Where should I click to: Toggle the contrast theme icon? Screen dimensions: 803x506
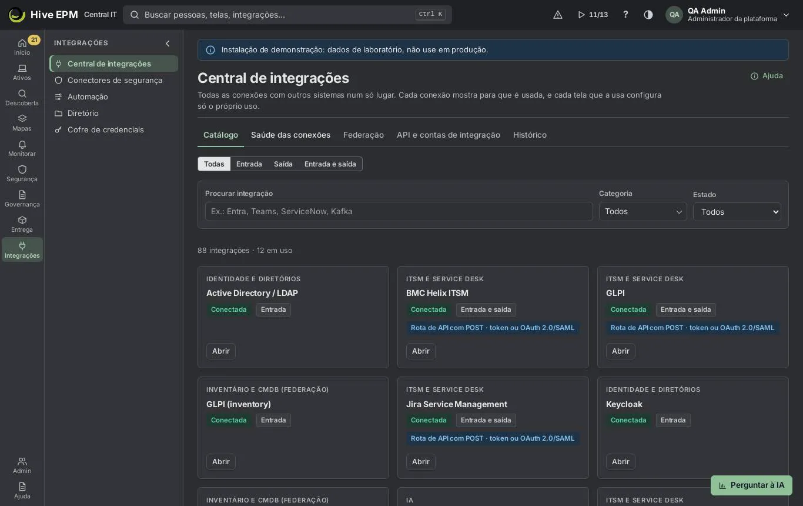(648, 15)
